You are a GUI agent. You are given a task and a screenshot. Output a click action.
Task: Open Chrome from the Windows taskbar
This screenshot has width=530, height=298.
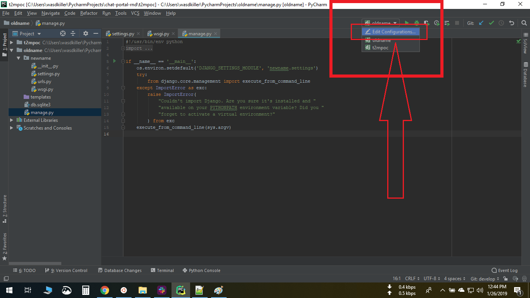tap(104, 290)
